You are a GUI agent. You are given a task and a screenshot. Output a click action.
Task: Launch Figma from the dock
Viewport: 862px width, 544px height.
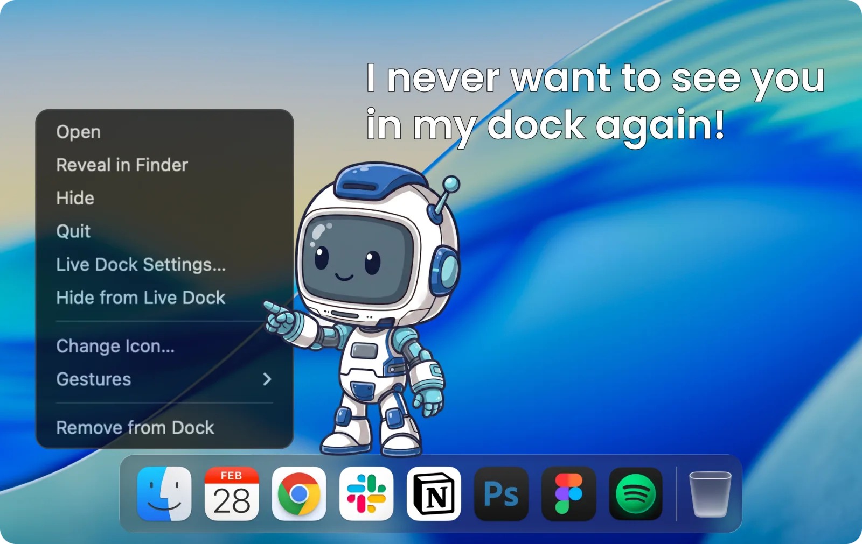pyautogui.click(x=568, y=494)
